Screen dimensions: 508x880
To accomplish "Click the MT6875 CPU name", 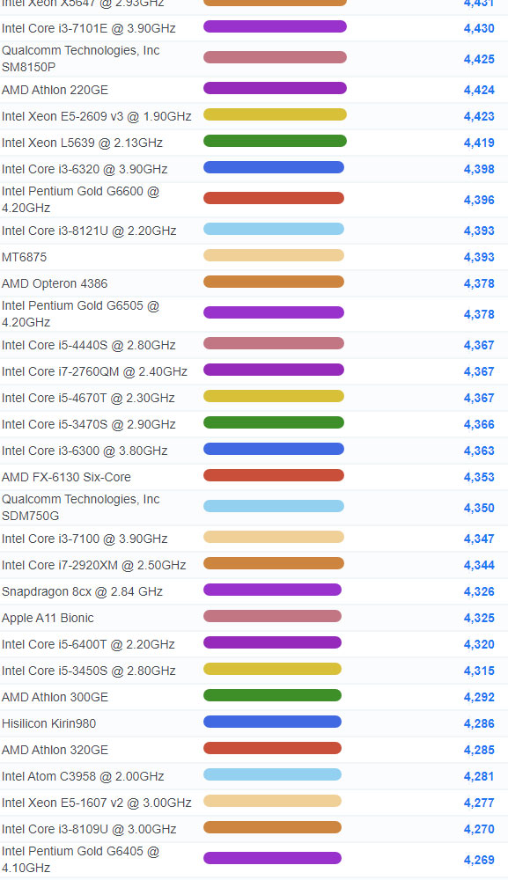I will click(24, 257).
